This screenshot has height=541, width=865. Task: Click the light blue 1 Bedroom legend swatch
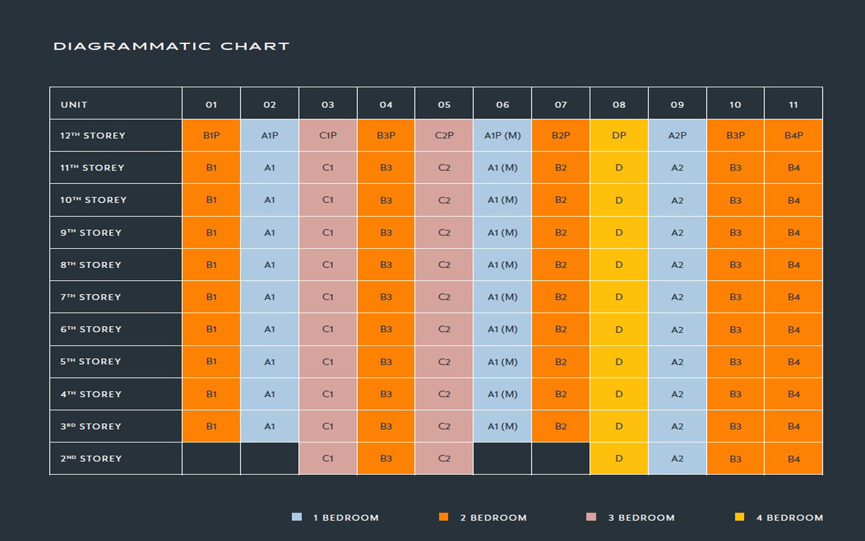(x=297, y=517)
